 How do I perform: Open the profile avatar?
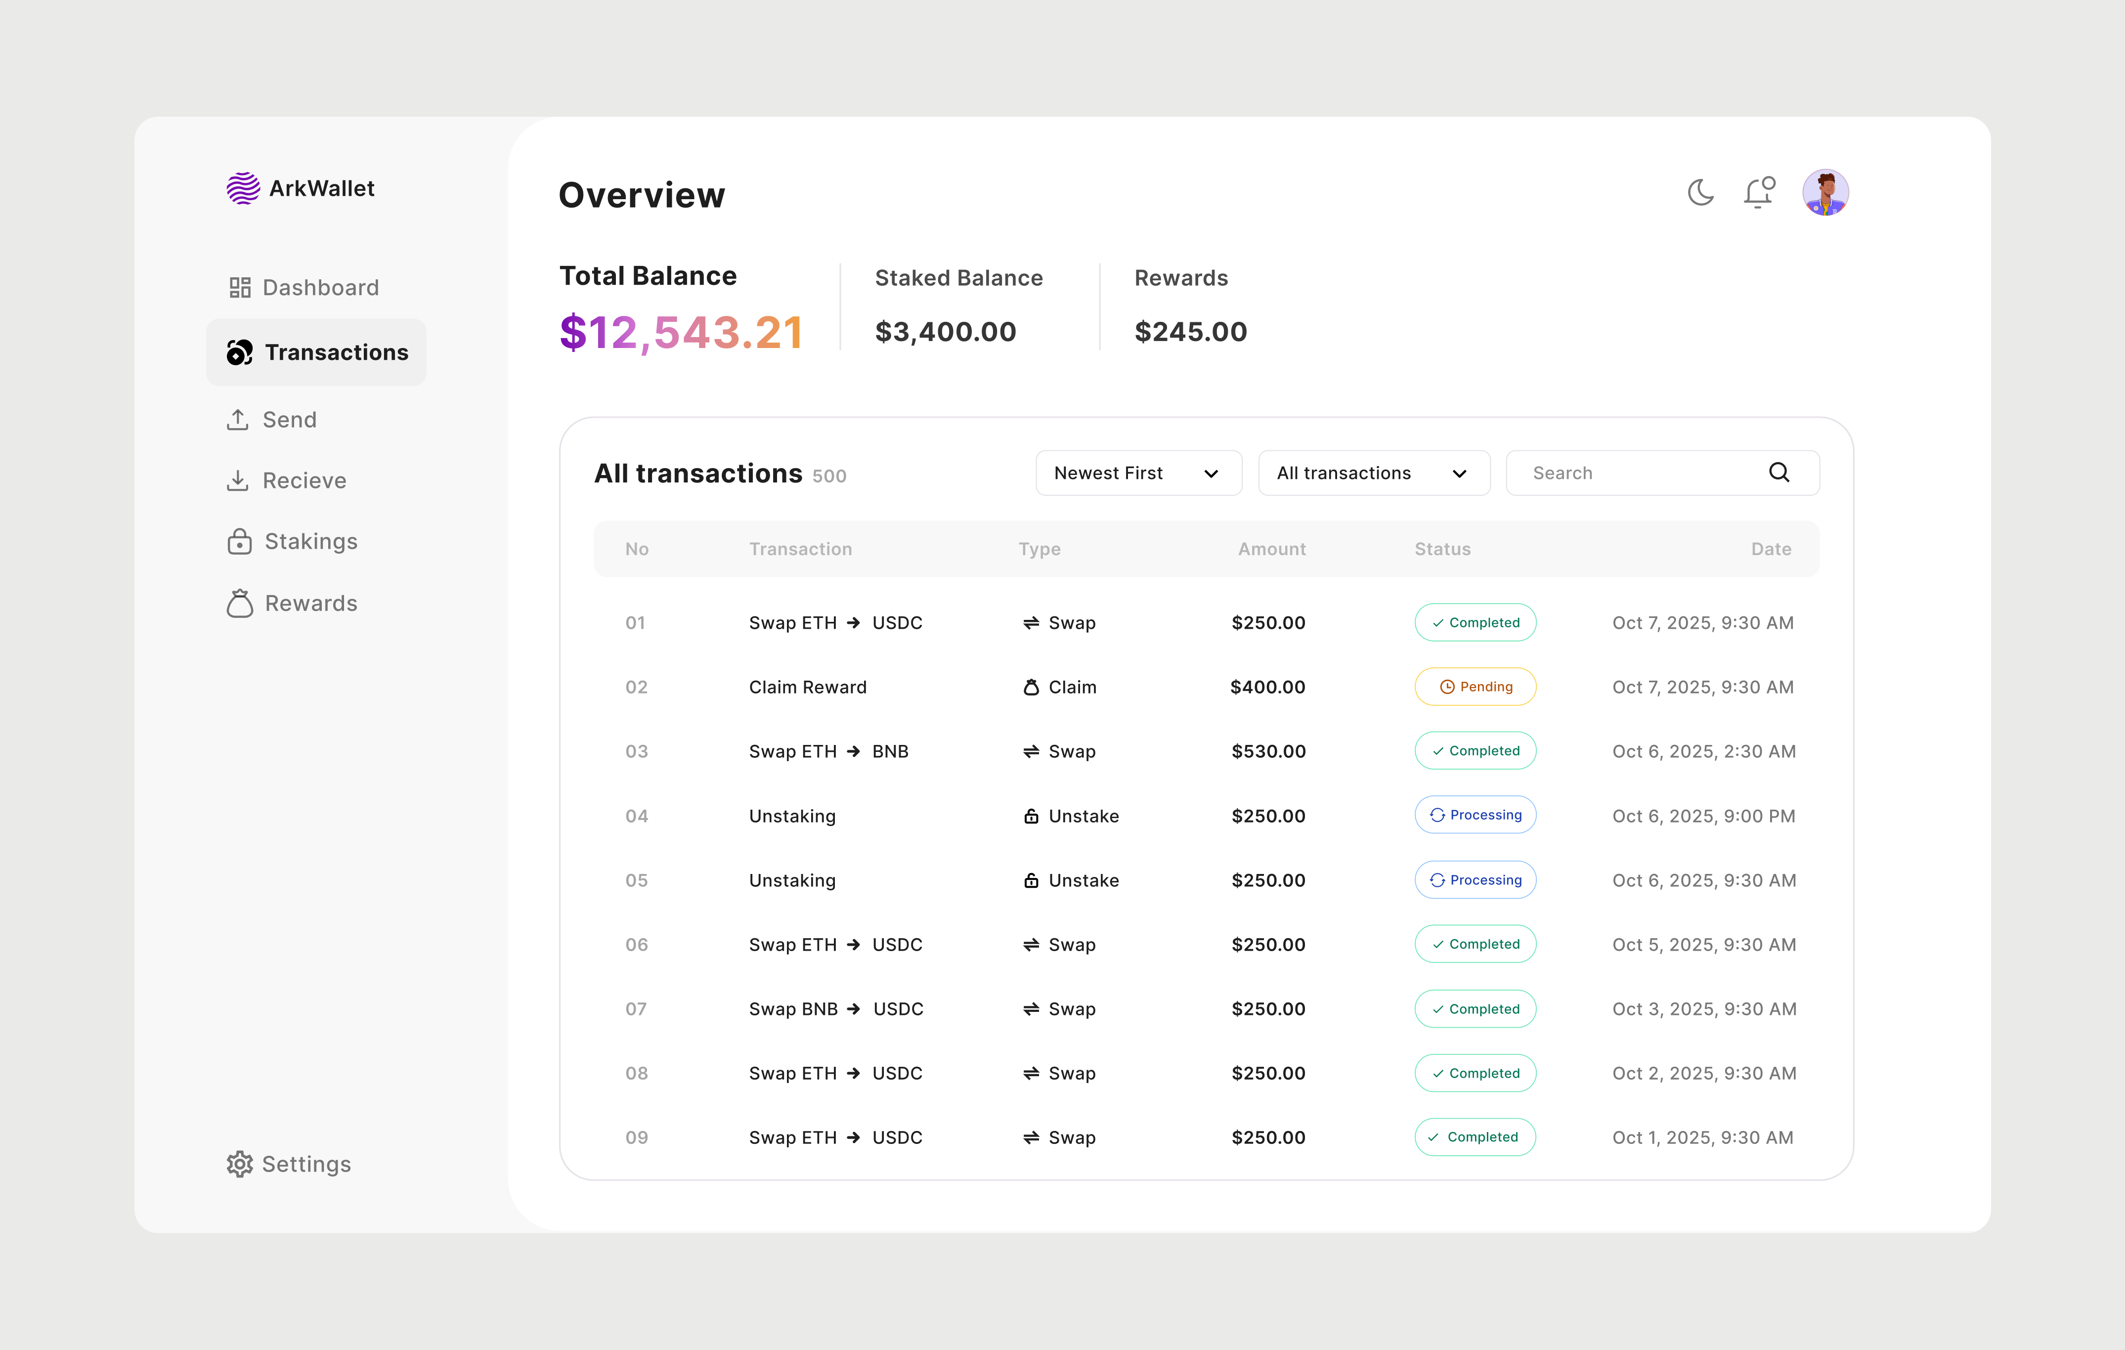point(1826,191)
